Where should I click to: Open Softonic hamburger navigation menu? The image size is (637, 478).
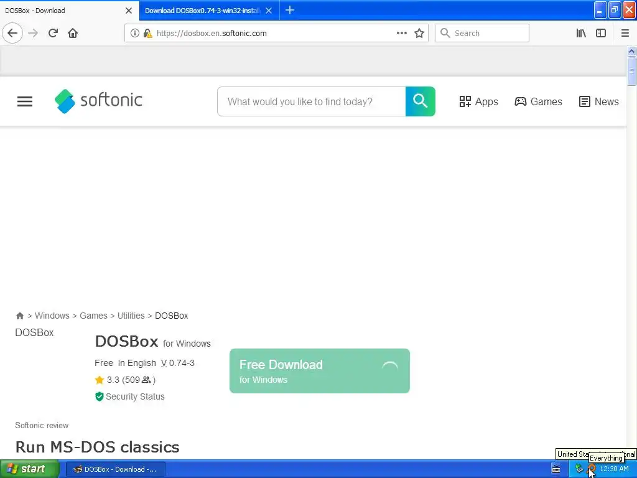[25, 101]
